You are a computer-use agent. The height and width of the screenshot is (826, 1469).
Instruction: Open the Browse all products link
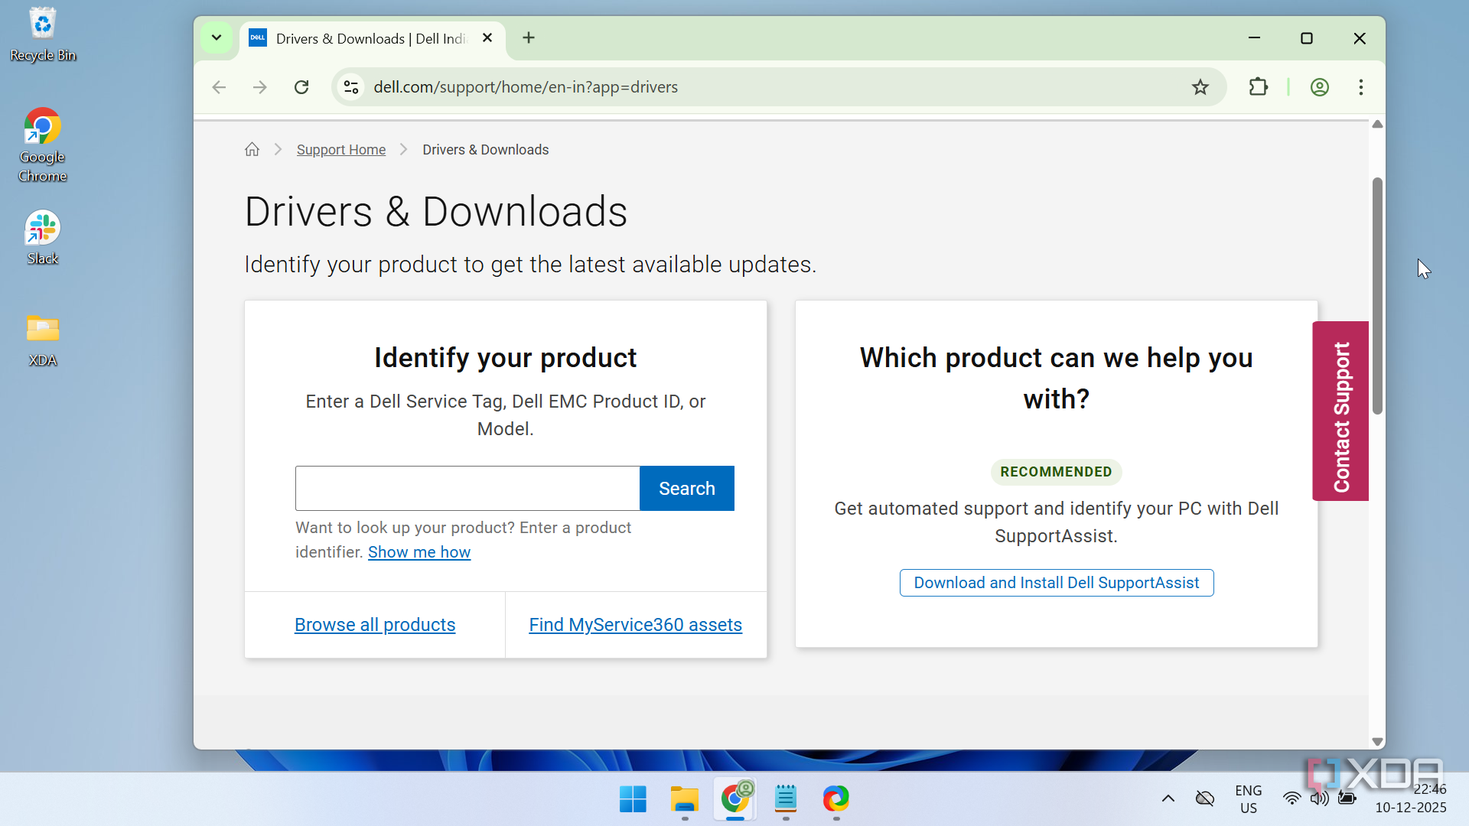375,625
